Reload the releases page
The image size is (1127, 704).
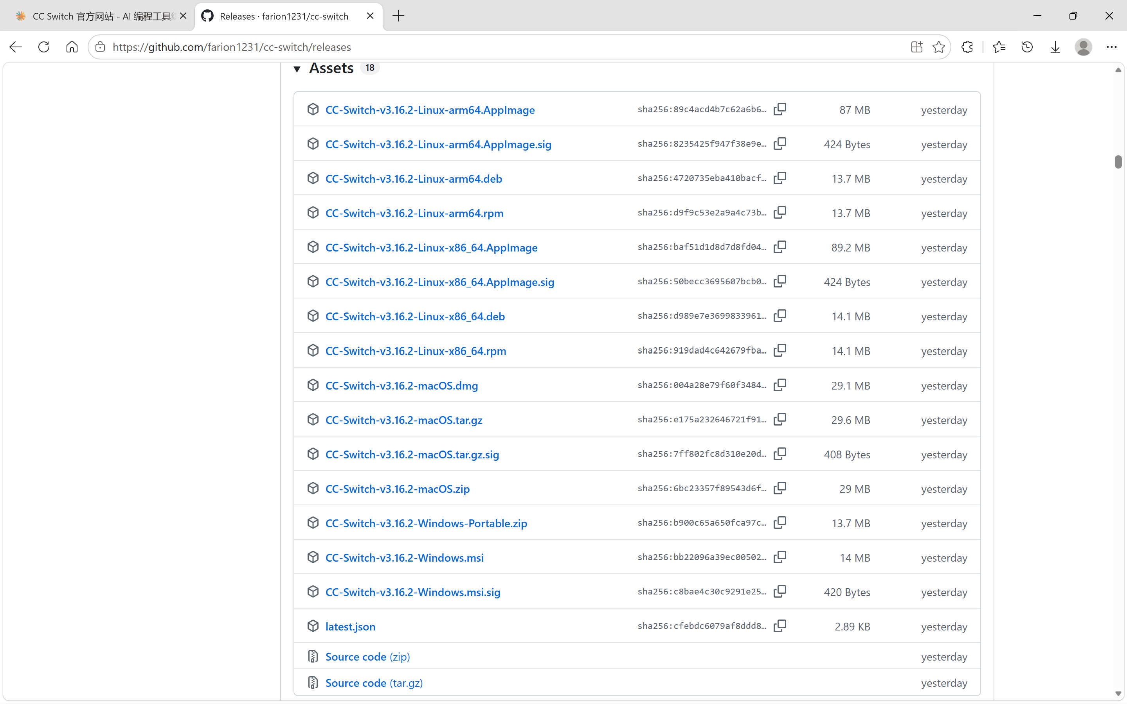coord(44,47)
